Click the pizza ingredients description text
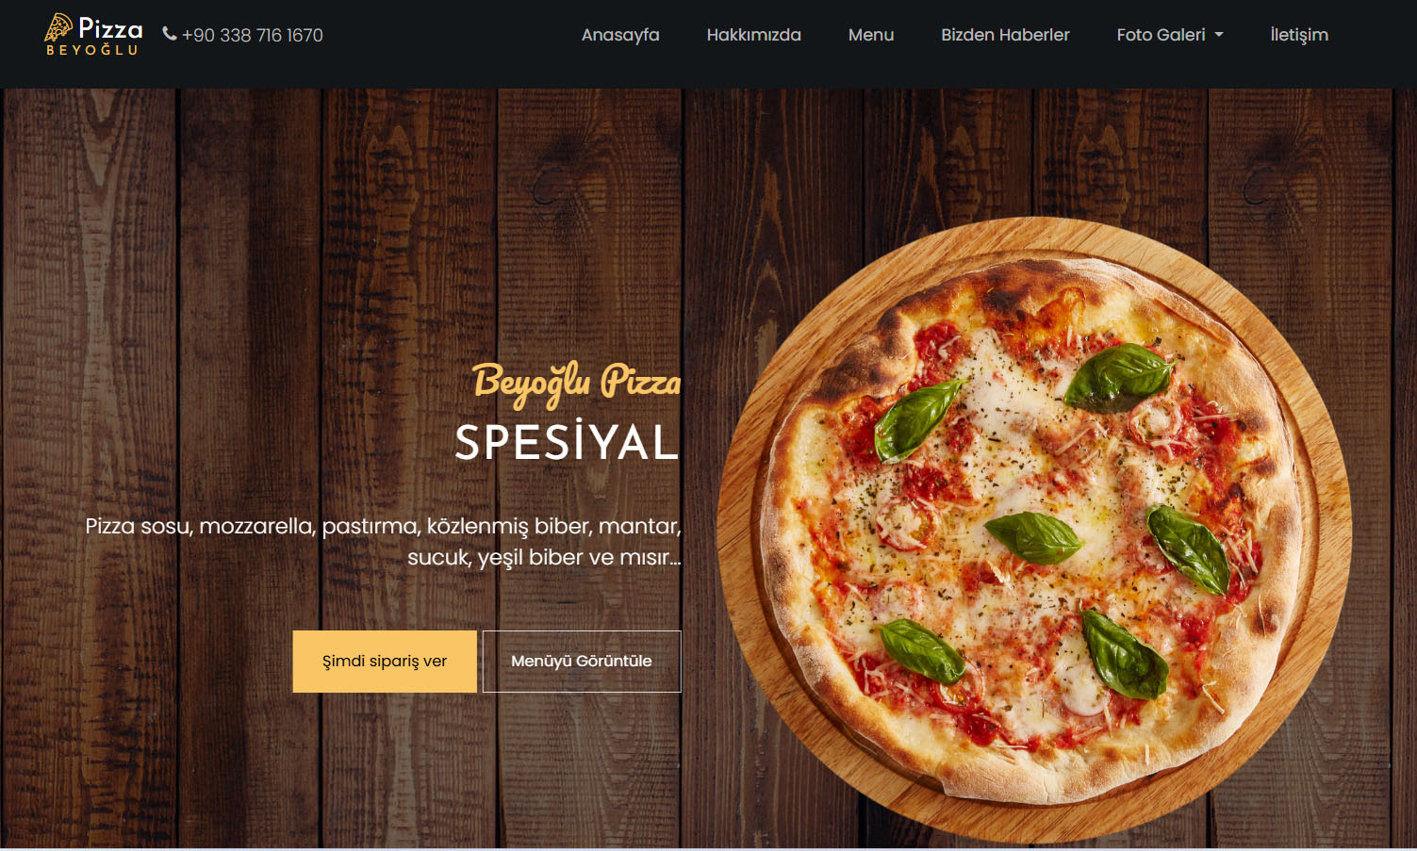This screenshot has height=851, width=1417. pos(383,541)
